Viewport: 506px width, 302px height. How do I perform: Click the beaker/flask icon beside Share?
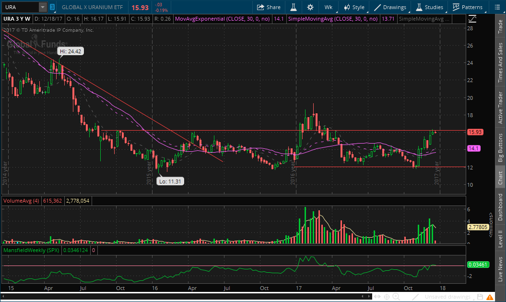292,7
